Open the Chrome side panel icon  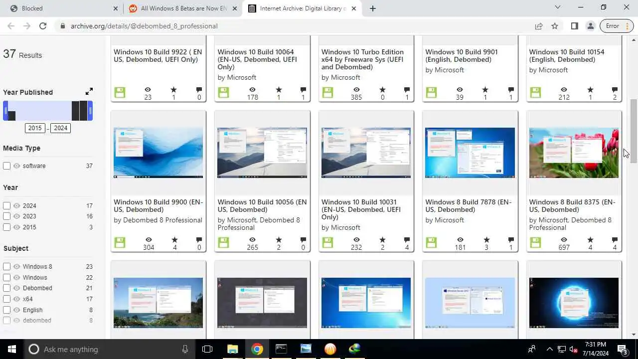pos(574,26)
